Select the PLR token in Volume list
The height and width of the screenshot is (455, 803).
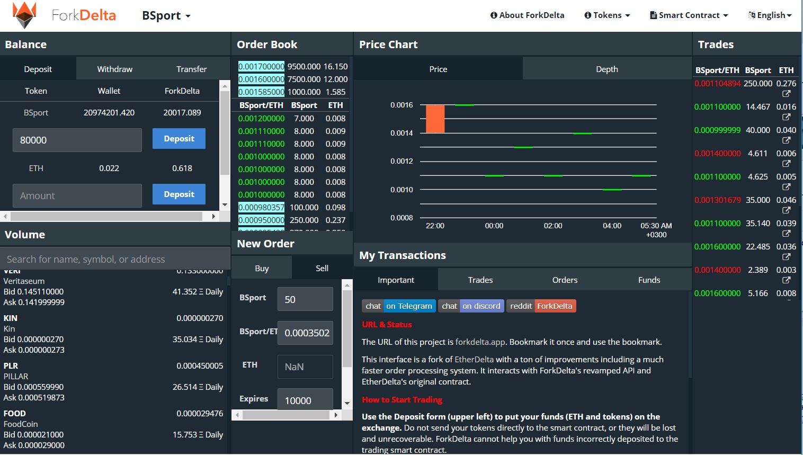point(113,381)
